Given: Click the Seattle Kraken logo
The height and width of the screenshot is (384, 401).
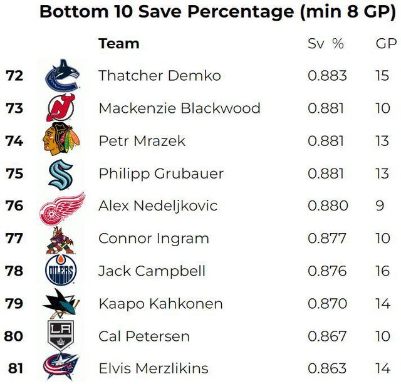Looking at the screenshot, I should click(x=61, y=174).
